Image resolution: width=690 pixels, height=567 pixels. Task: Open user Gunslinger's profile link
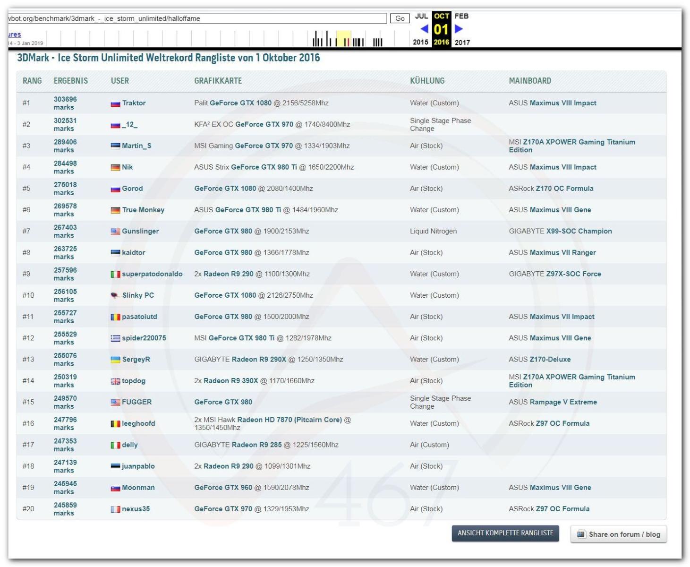[x=140, y=231]
